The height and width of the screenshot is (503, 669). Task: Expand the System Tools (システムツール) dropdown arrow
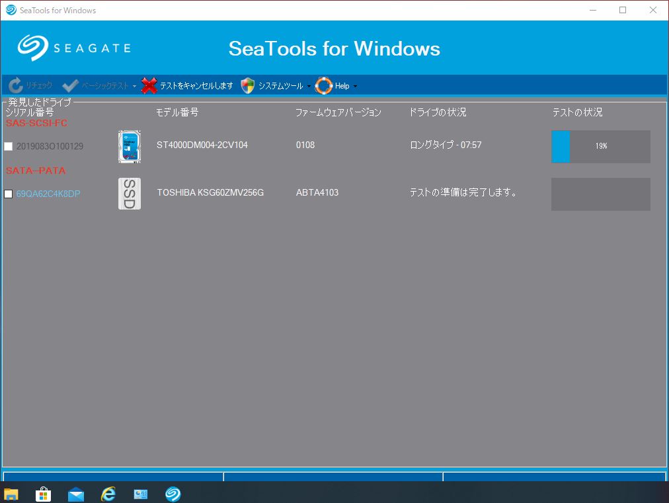click(309, 86)
